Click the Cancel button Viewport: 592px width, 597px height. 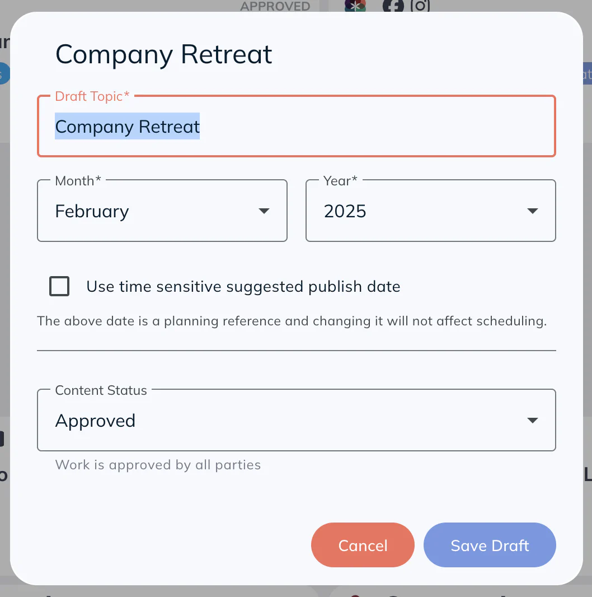(x=363, y=545)
